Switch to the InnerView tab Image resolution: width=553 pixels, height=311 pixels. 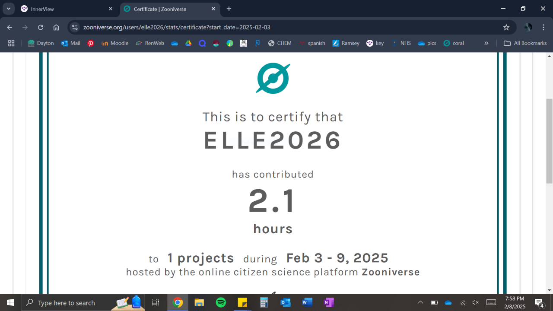coord(67,9)
